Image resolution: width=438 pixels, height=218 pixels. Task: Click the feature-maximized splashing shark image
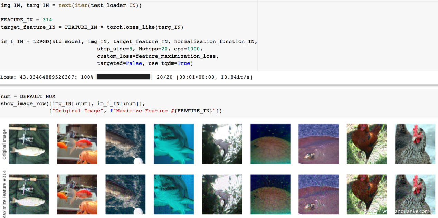(x=125, y=194)
